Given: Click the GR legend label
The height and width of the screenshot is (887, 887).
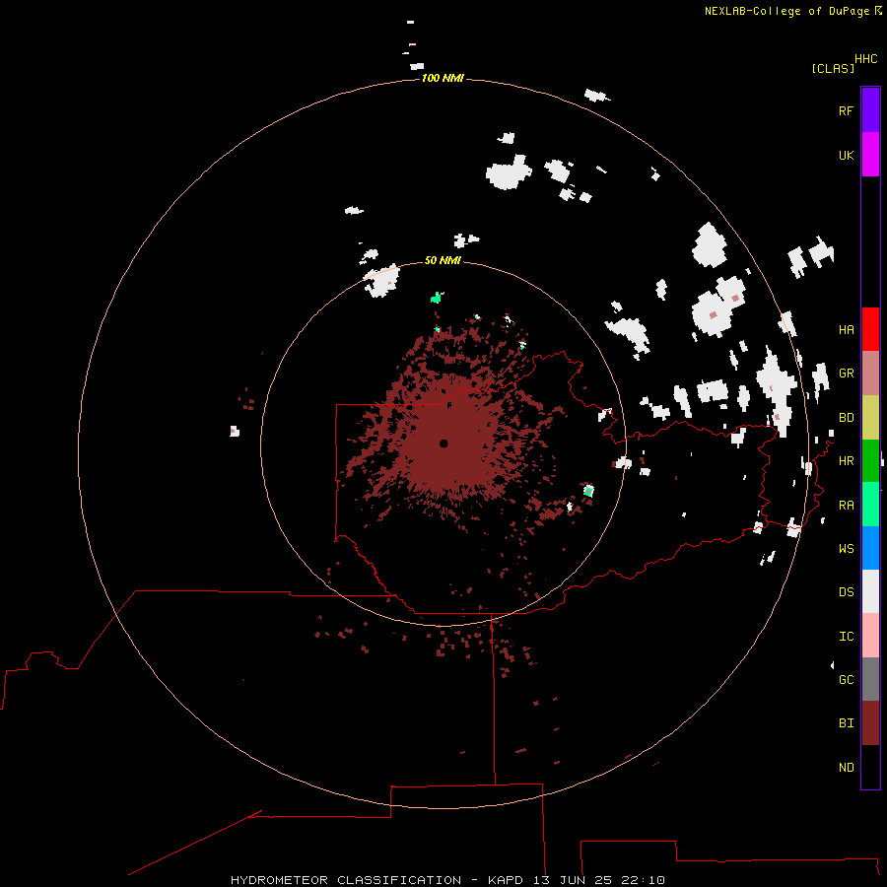Looking at the screenshot, I should pyautogui.click(x=846, y=374).
